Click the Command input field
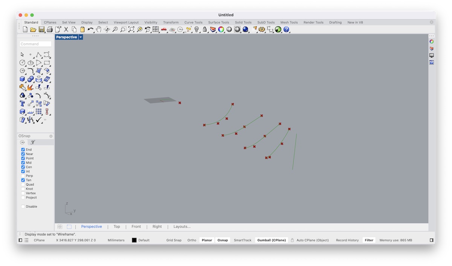Image resolution: width=452 pixels, height=266 pixels. click(x=35, y=44)
